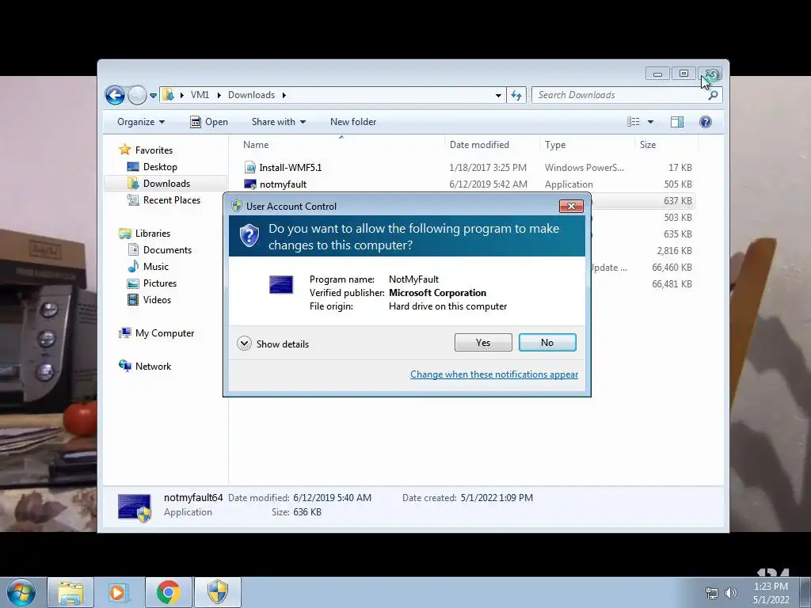811x608 pixels.
Task: Click the Search Downloads field
Action: 619,95
